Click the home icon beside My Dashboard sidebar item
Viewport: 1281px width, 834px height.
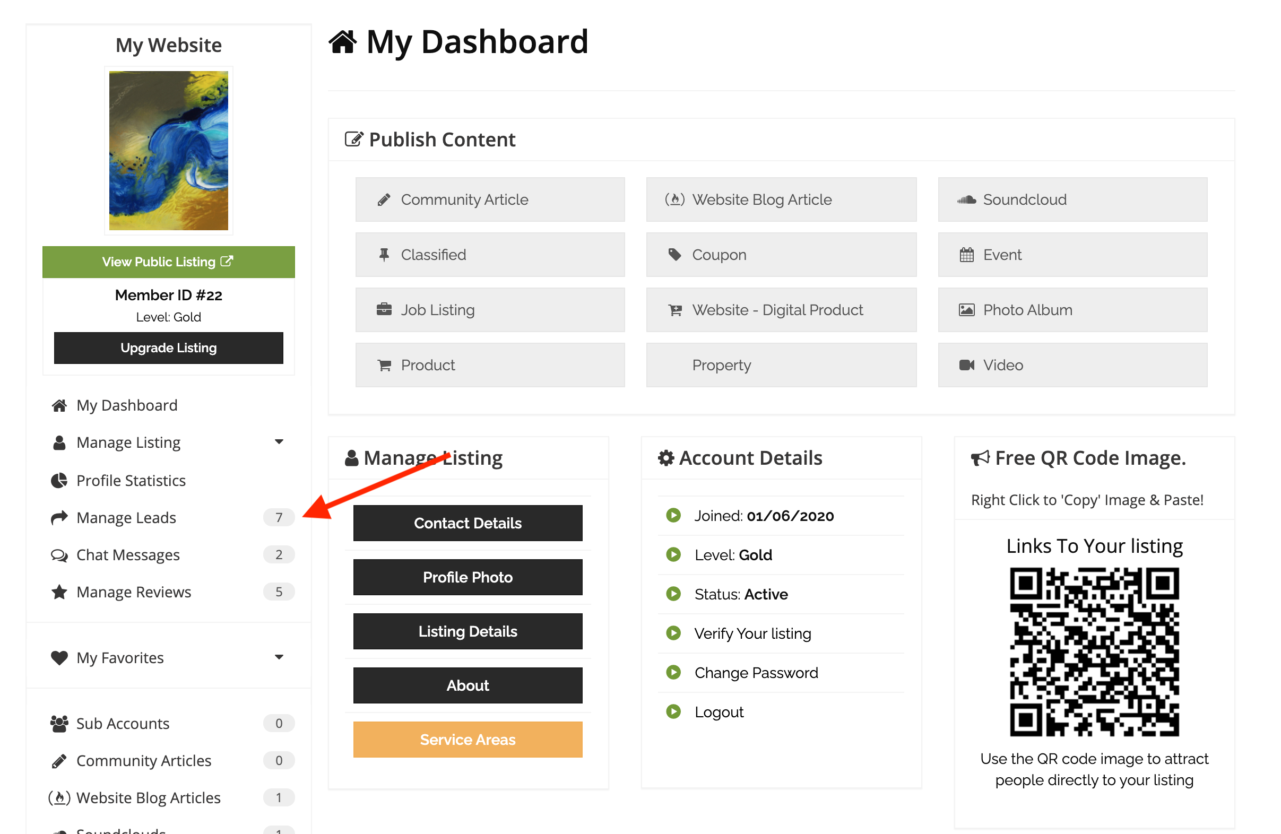click(x=59, y=406)
